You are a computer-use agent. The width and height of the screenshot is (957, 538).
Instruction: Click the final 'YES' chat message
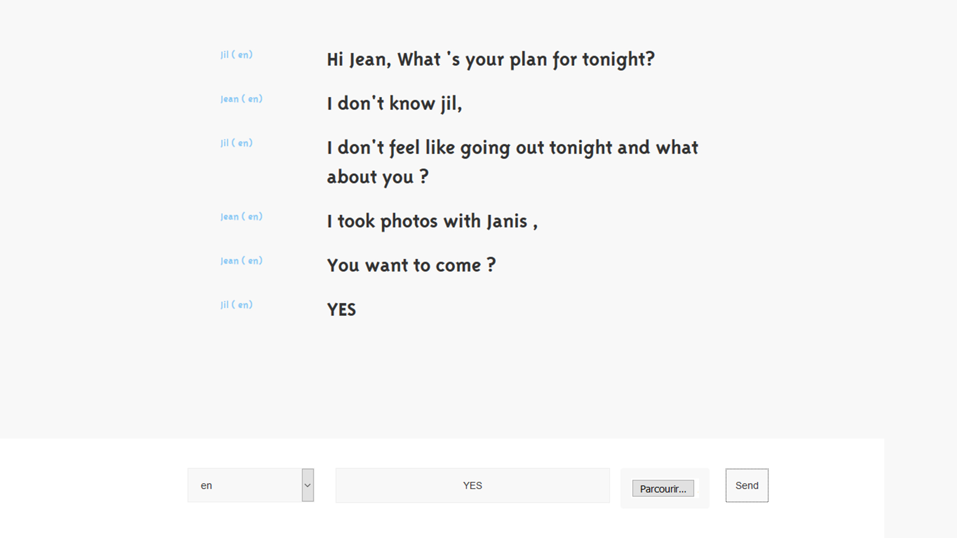point(341,309)
